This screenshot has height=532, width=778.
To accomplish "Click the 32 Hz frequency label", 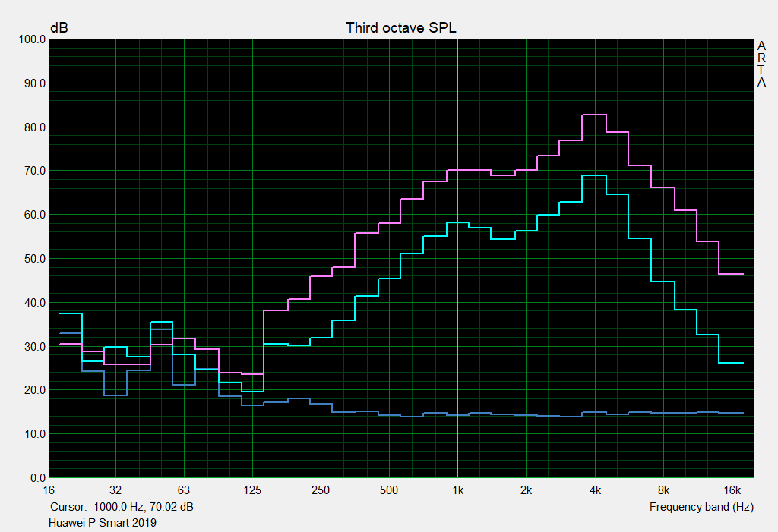I will click(115, 490).
